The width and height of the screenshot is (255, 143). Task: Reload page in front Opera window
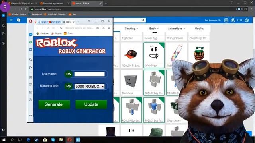(x=48, y=28)
